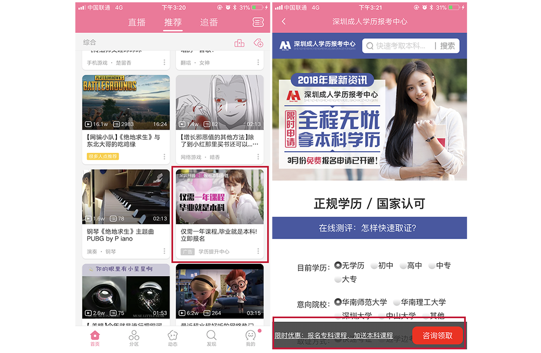Open more options on the 网络游戏 · 暗香 card
Screen dimensions: 541x353
(x=258, y=157)
